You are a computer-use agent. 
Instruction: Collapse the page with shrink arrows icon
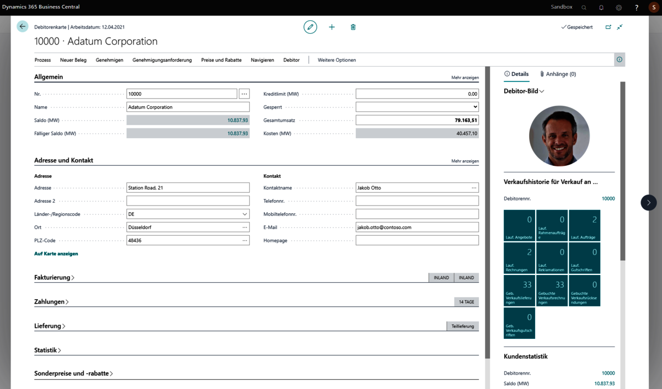(620, 27)
